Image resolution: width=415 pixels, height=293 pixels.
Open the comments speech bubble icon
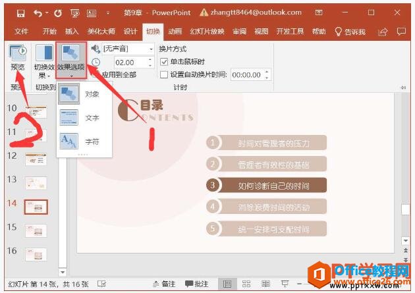401,32
